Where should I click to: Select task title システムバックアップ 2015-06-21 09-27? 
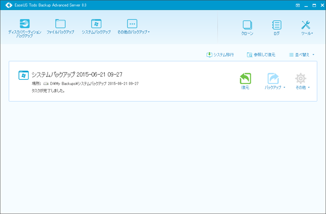(x=77, y=75)
